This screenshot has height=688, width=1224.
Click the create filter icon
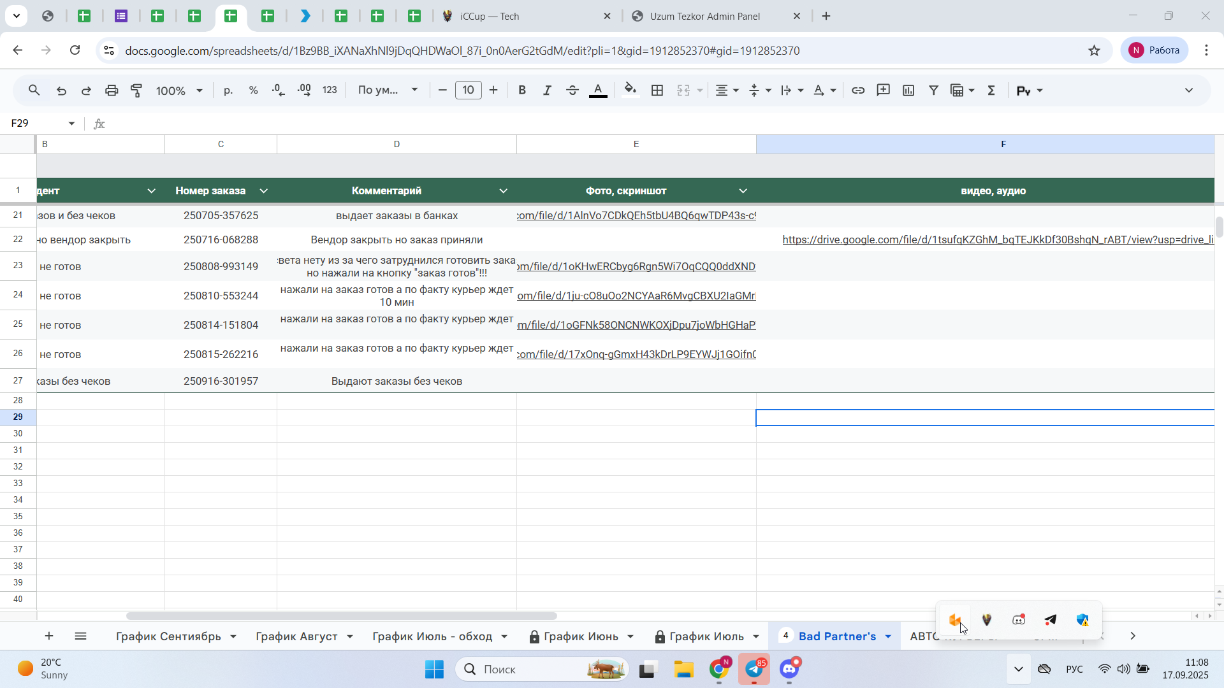coord(933,90)
